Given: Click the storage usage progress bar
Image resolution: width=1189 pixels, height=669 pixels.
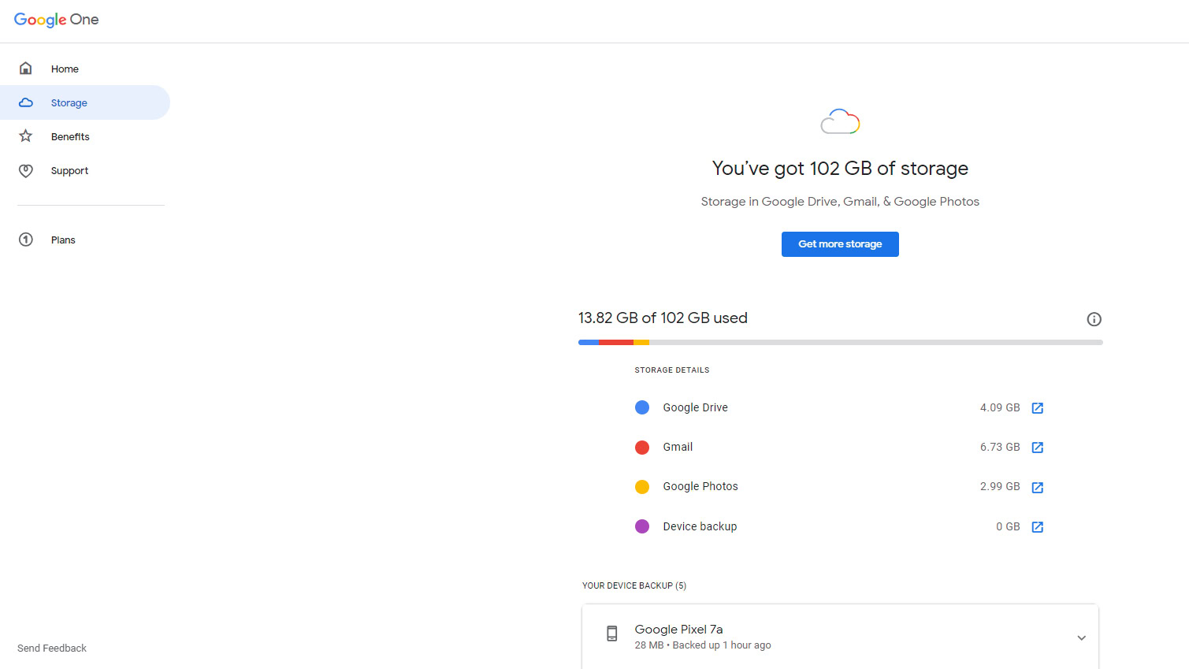Looking at the screenshot, I should click(x=840, y=343).
